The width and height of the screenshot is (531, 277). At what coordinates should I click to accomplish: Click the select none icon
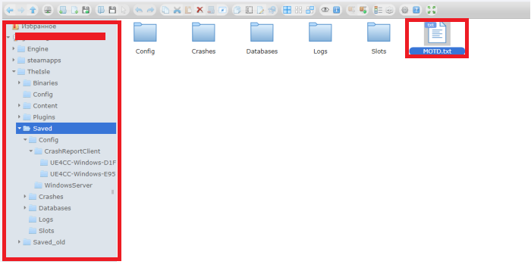click(x=298, y=10)
